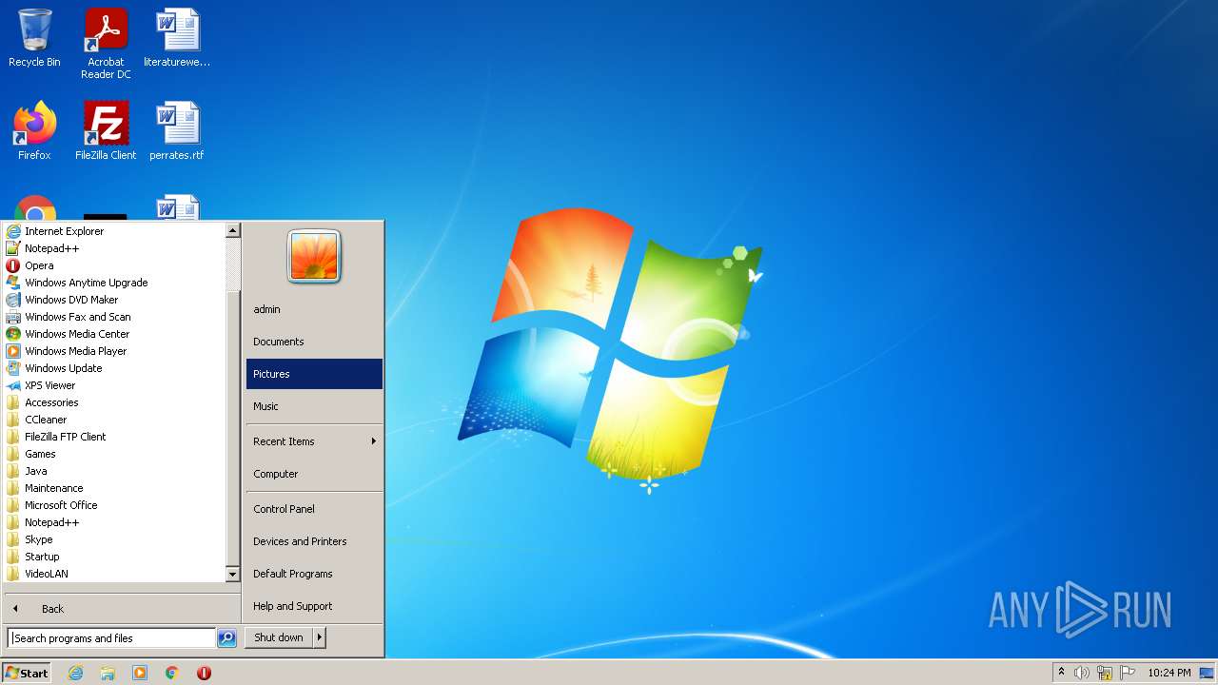Image resolution: width=1218 pixels, height=685 pixels.
Task: Launch Acrobat Reader DC from desktop
Action: coord(106,43)
